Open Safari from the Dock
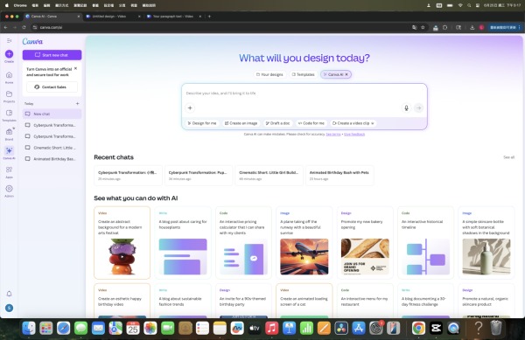The height and width of the screenshot is (340, 525). pyautogui.click(x=63, y=329)
